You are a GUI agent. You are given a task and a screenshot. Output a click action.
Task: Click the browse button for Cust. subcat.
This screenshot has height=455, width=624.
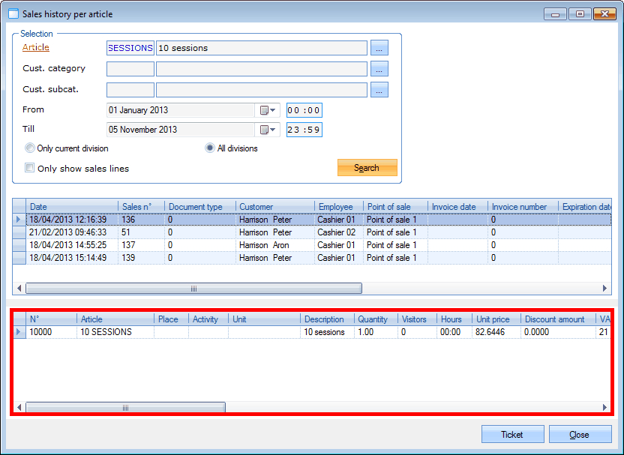(x=380, y=90)
